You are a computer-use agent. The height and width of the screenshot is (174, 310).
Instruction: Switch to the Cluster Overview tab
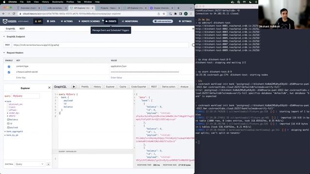click(x=161, y=8)
